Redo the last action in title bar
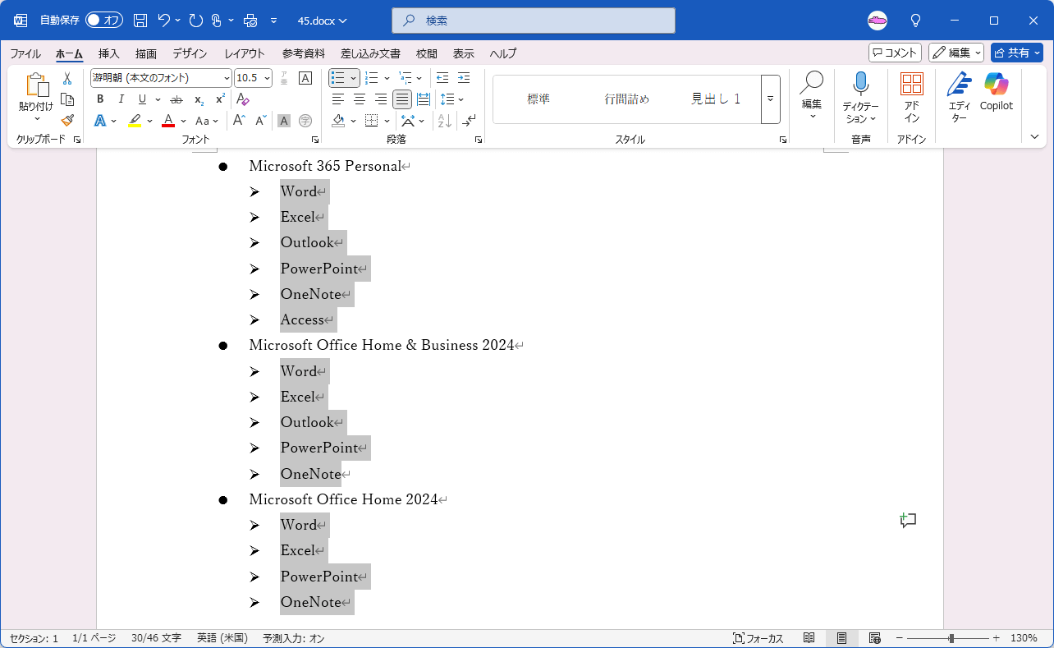This screenshot has width=1054, height=648. (x=195, y=21)
